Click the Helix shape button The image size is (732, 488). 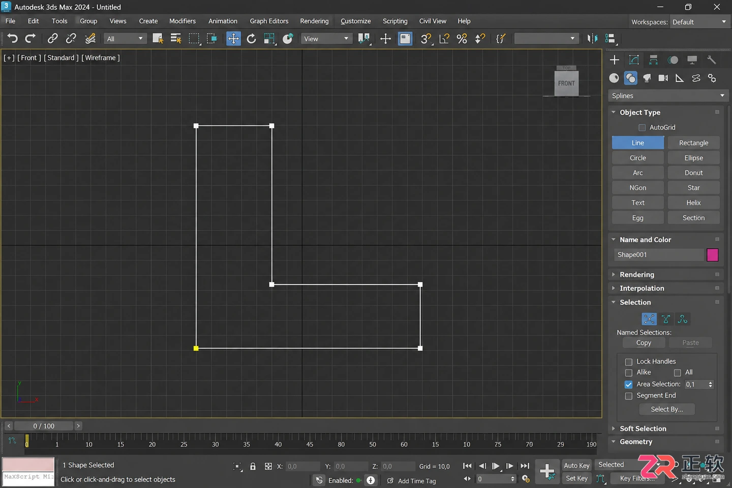point(693,202)
